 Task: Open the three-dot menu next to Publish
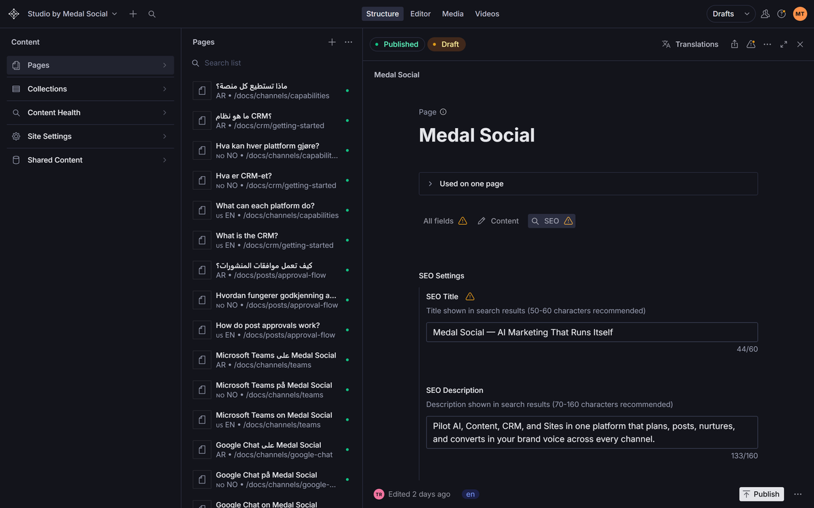798,494
